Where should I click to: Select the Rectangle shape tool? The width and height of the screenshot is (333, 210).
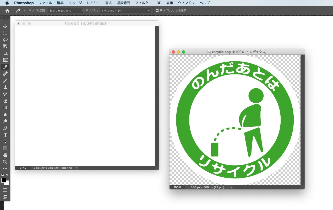pos(5,148)
